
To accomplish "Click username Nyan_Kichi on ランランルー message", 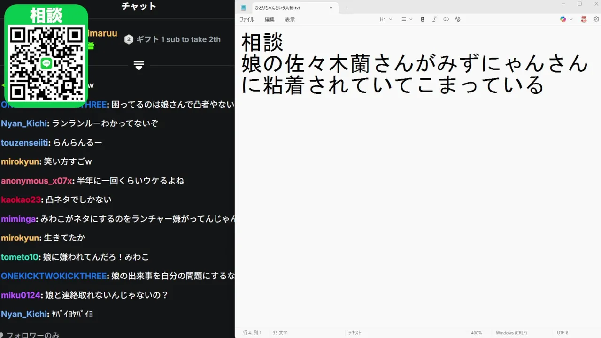I will (24, 123).
